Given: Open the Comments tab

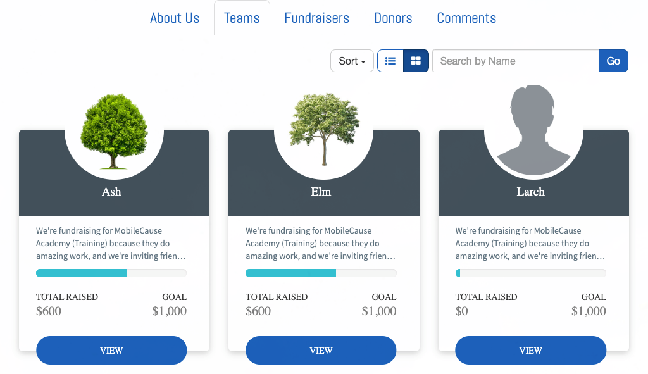Looking at the screenshot, I should (x=466, y=18).
